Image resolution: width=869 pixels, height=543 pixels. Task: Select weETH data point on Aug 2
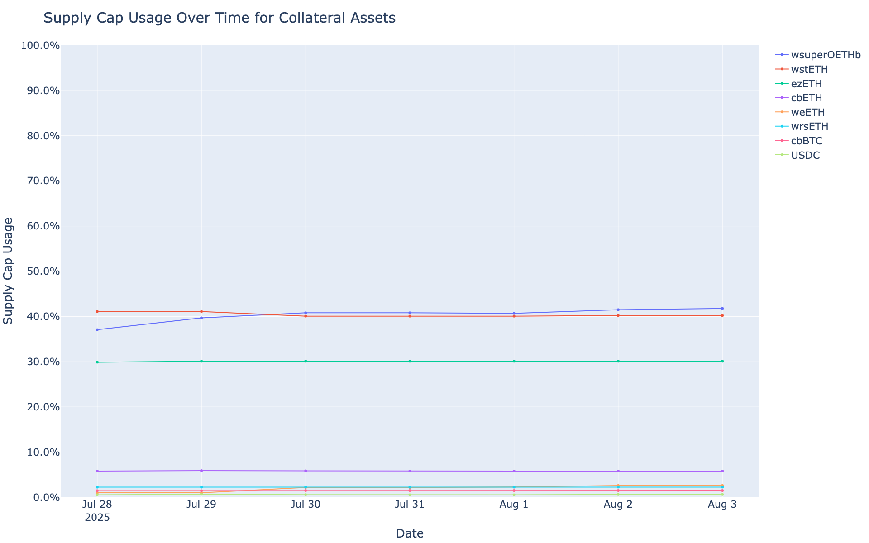point(618,486)
